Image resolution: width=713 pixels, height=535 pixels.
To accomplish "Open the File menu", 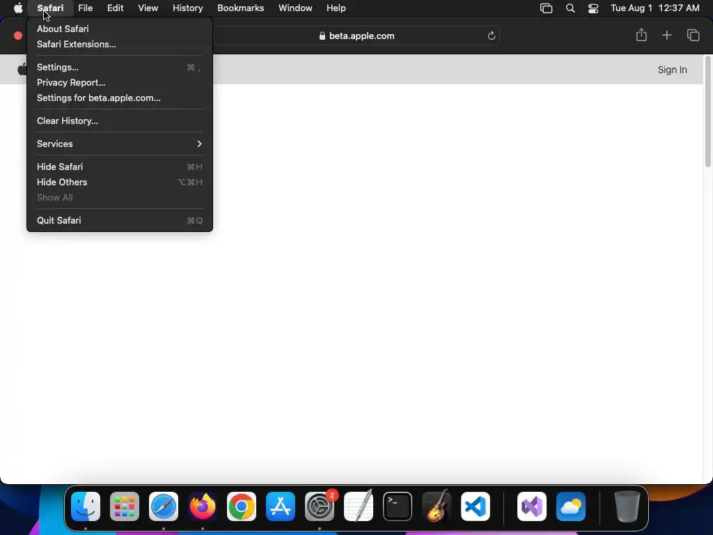I will [x=85, y=8].
